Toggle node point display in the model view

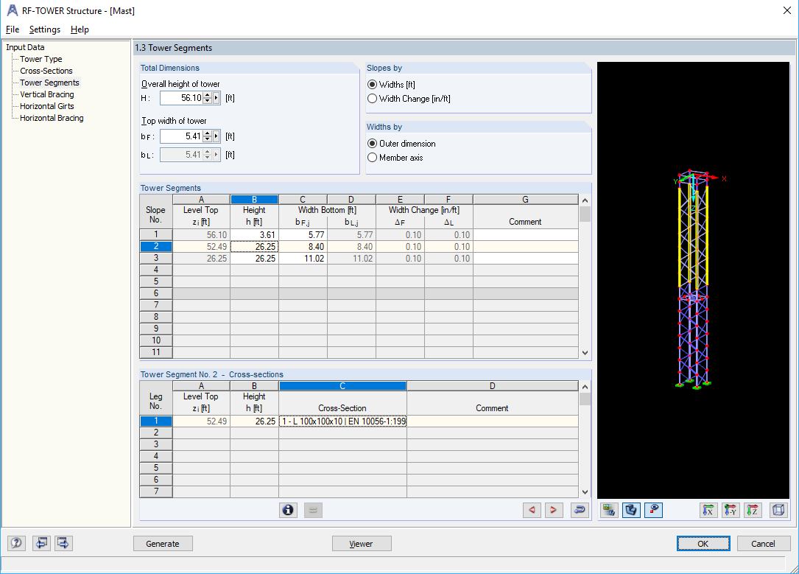tap(653, 510)
